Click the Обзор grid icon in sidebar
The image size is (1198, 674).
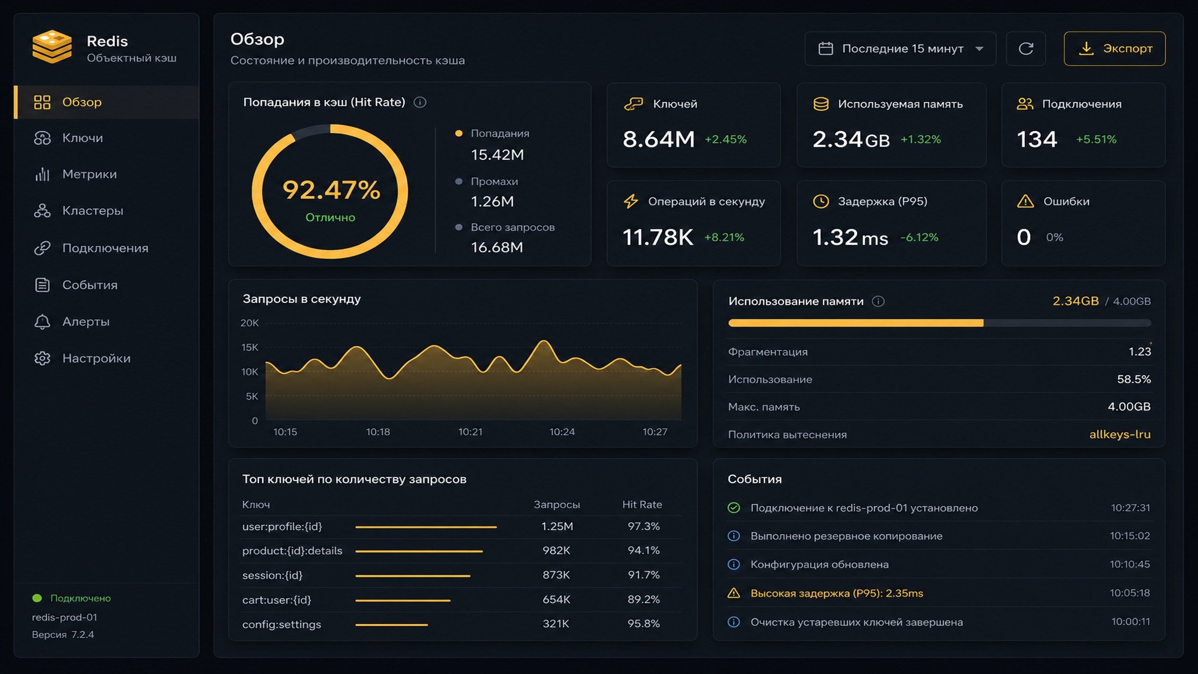[x=42, y=102]
